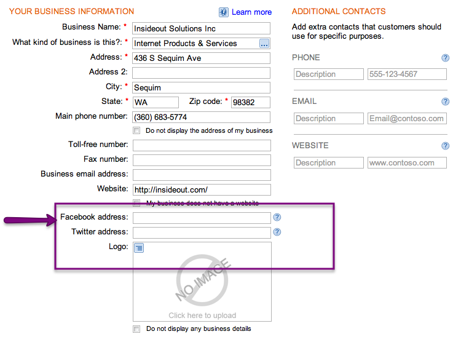
Task: Click help icon for Website section
Action: tap(445, 146)
